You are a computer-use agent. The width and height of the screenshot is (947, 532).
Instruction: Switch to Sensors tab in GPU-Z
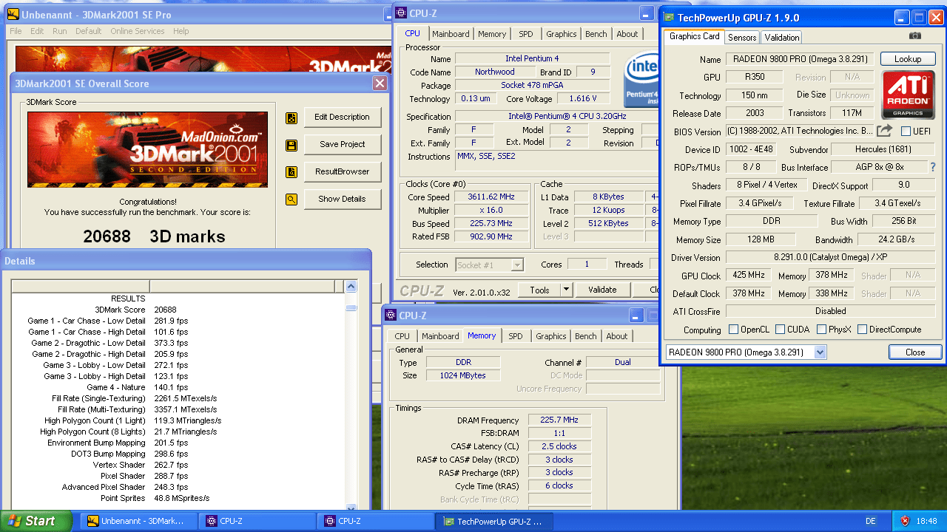pyautogui.click(x=742, y=38)
